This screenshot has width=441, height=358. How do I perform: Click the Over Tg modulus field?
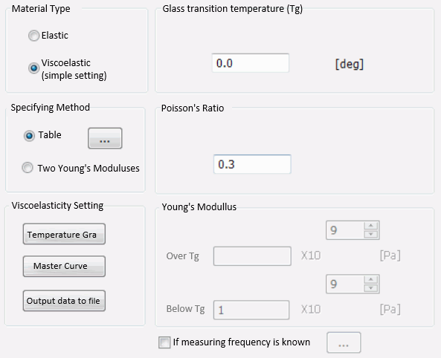coord(252,256)
